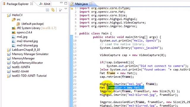Viewport: 190px width, 107px height.
Task: Click the test01-JUNIT4 folder icon
Action: 9,67
